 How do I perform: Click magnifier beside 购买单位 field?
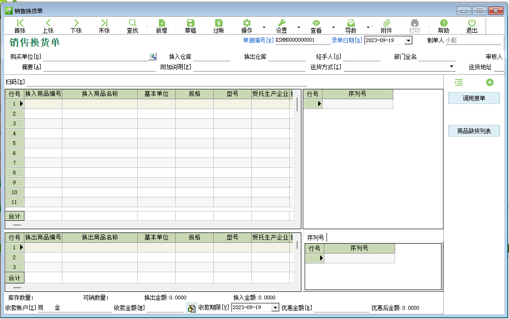pyautogui.click(x=153, y=57)
